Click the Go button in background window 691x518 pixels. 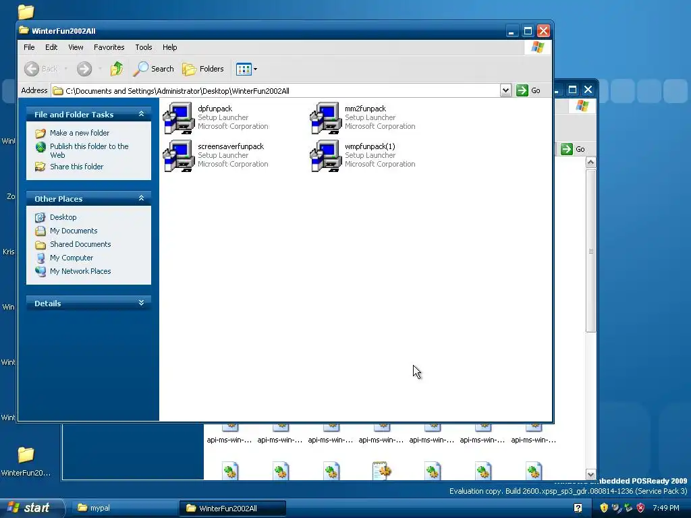(573, 149)
